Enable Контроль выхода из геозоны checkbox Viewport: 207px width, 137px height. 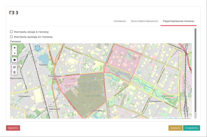point(11,37)
